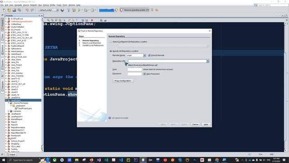
Task: Open Visual Studio from the taskbar
Action: coord(99,160)
